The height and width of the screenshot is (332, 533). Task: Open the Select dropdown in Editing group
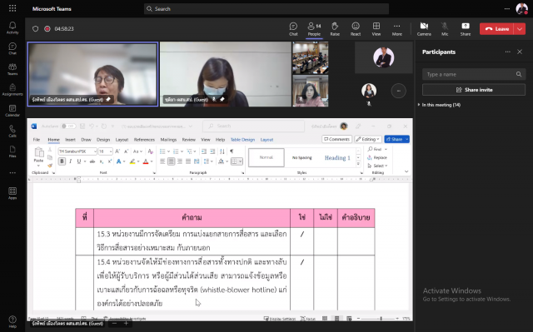coord(377,166)
